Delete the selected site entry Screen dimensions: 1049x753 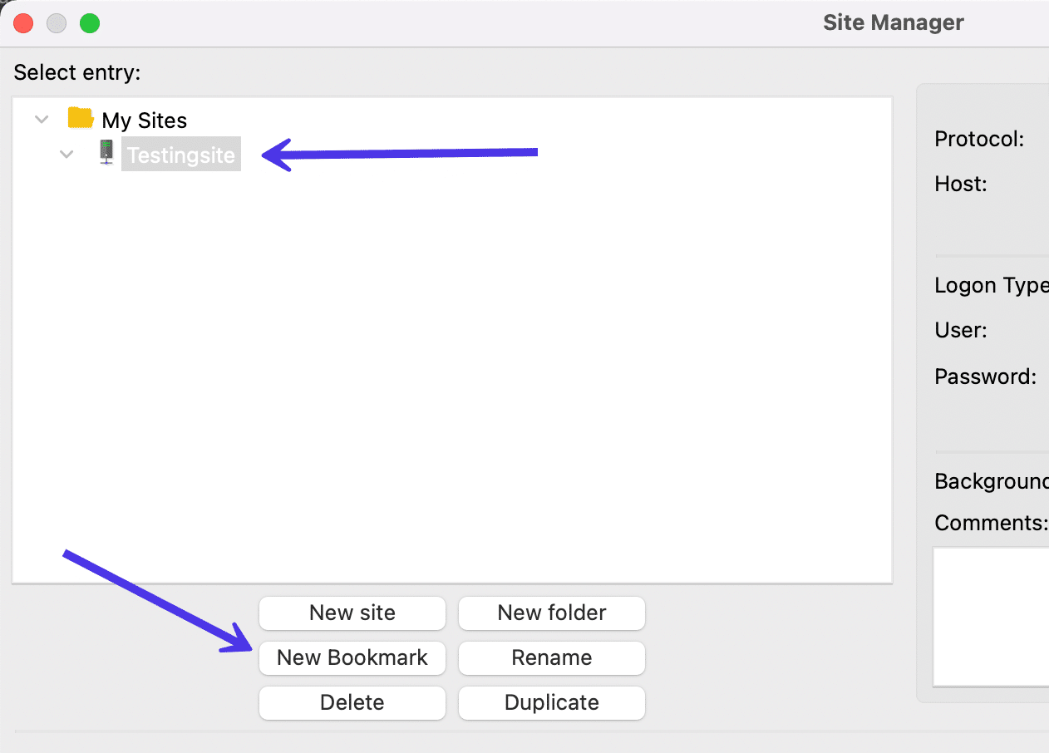pos(352,702)
